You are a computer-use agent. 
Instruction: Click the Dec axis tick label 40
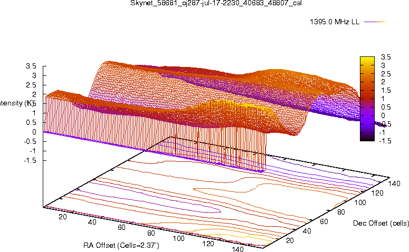click(307, 231)
